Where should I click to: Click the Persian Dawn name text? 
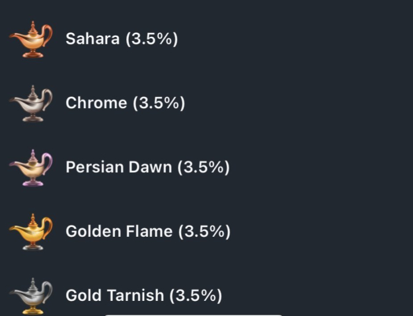coord(119,168)
